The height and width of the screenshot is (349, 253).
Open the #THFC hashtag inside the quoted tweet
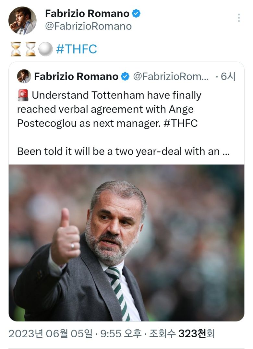181,124
